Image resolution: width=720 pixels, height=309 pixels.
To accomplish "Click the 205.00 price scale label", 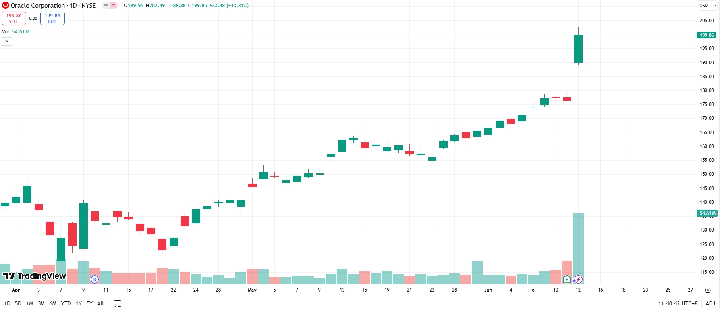I will pos(707,21).
